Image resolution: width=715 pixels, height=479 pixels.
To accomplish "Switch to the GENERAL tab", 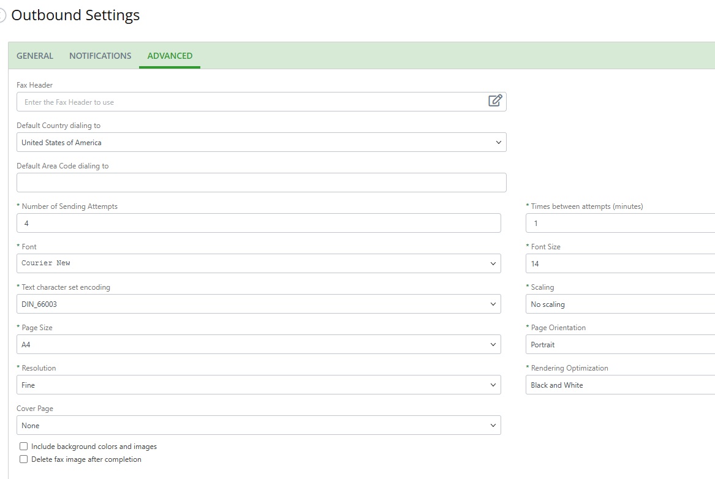I will click(x=34, y=55).
